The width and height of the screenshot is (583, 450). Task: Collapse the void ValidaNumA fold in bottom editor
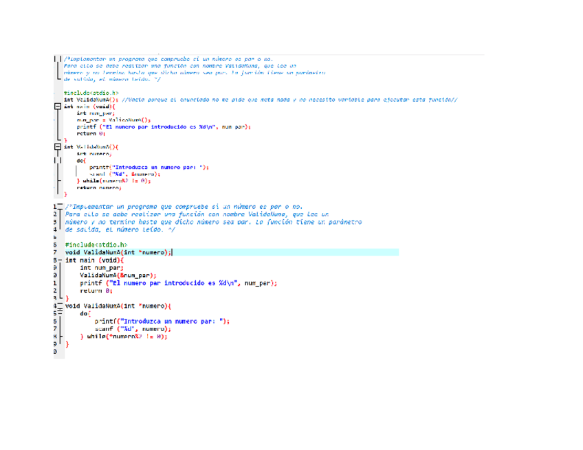[x=60, y=305]
